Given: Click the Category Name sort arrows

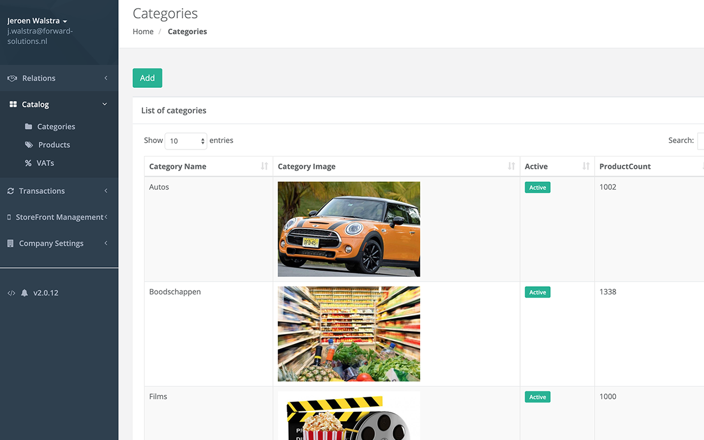Looking at the screenshot, I should point(265,166).
